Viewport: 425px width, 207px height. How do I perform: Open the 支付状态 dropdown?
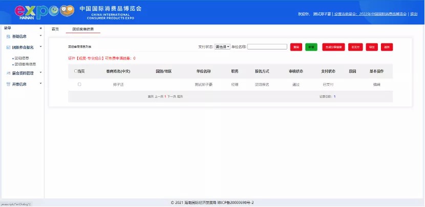click(222, 47)
